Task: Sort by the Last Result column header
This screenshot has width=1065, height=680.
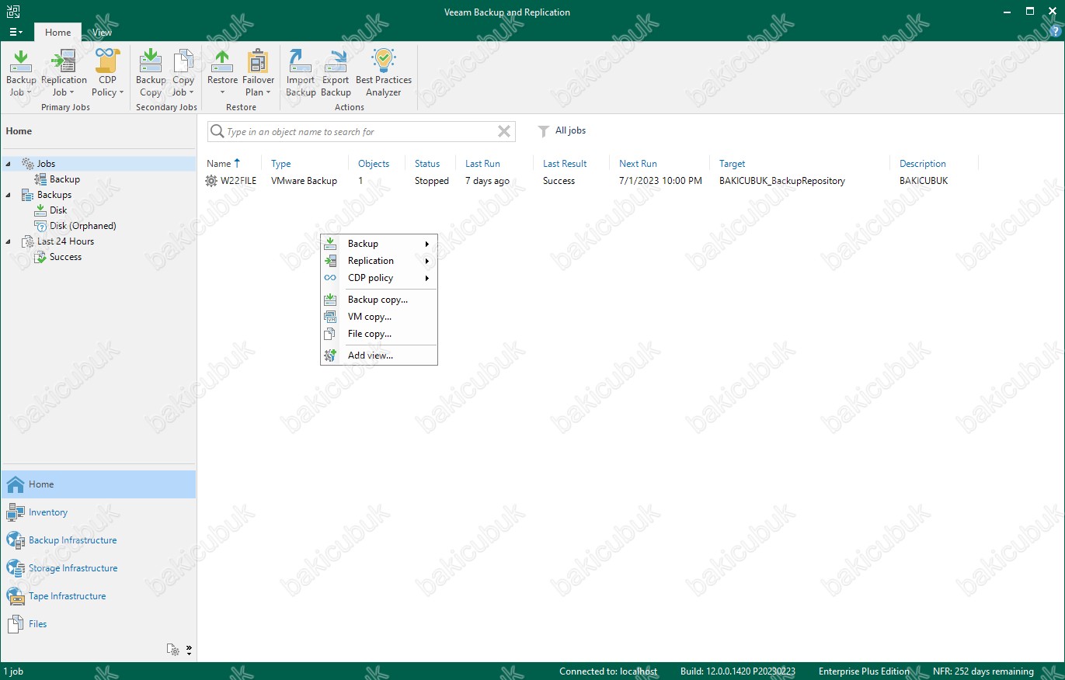Action: pyautogui.click(x=565, y=164)
